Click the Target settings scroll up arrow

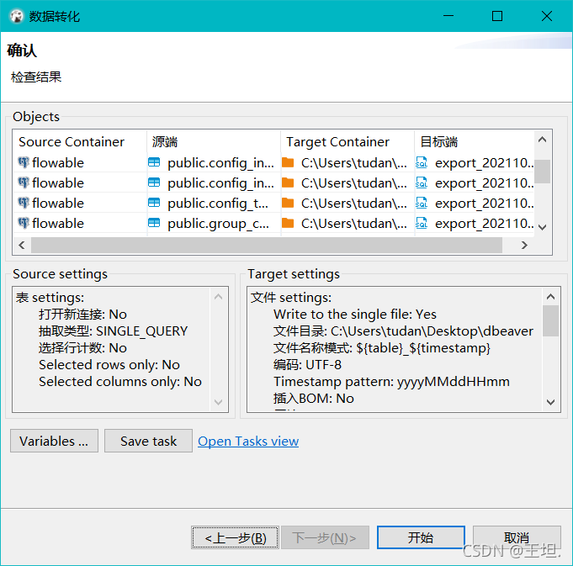(551, 297)
